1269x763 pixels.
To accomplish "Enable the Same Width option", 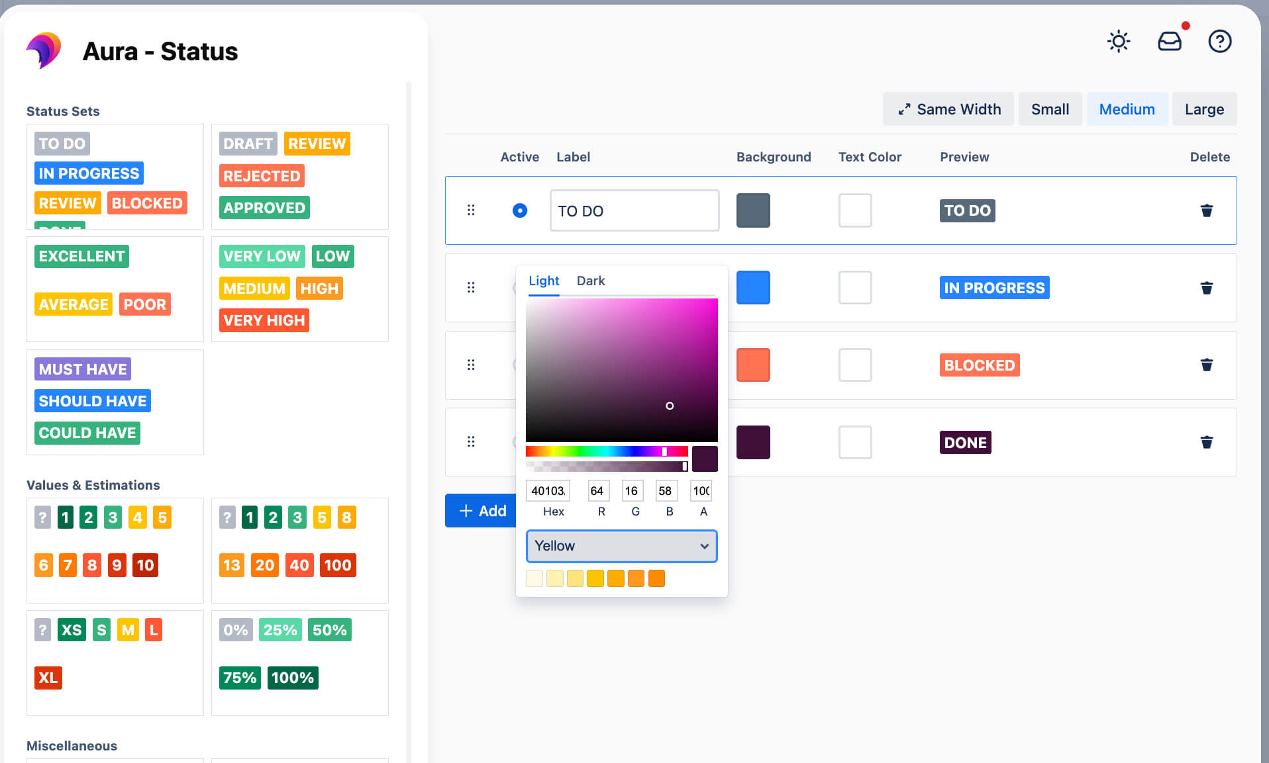I will click(948, 109).
